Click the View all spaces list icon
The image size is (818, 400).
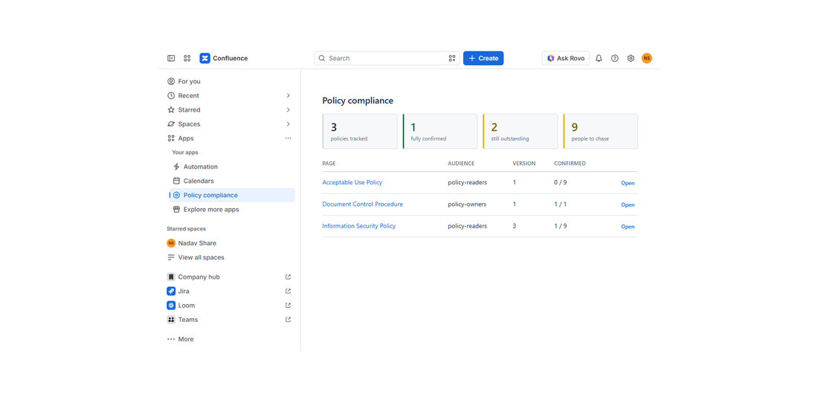coord(170,257)
